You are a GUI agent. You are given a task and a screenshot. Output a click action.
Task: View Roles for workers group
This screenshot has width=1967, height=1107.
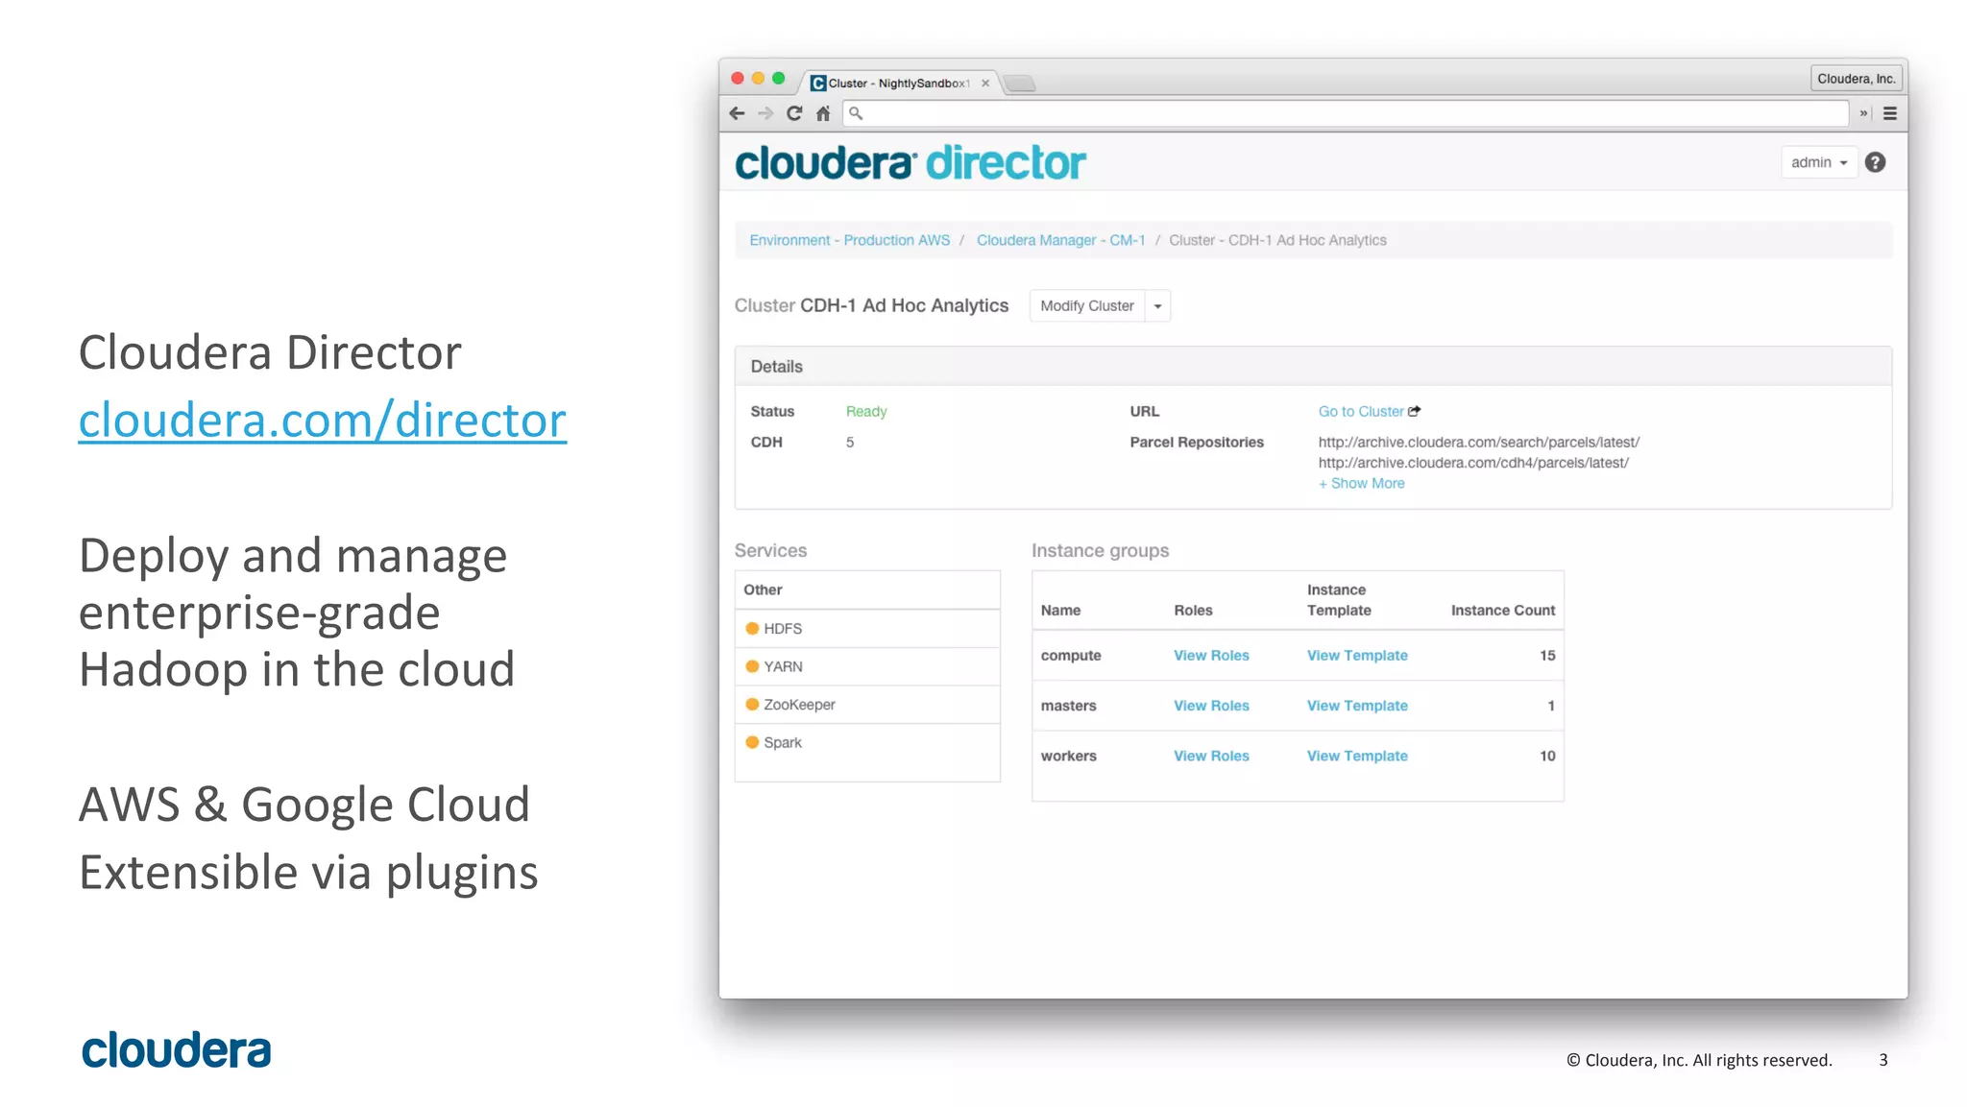tap(1211, 757)
